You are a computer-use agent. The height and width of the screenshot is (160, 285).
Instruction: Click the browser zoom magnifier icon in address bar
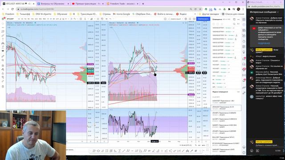coord(191,9)
